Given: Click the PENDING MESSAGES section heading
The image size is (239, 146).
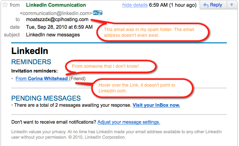Looking at the screenshot, I should [46, 98].
